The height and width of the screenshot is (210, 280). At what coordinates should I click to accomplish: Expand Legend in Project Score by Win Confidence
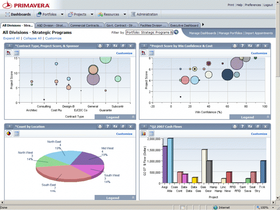[x=268, y=117]
